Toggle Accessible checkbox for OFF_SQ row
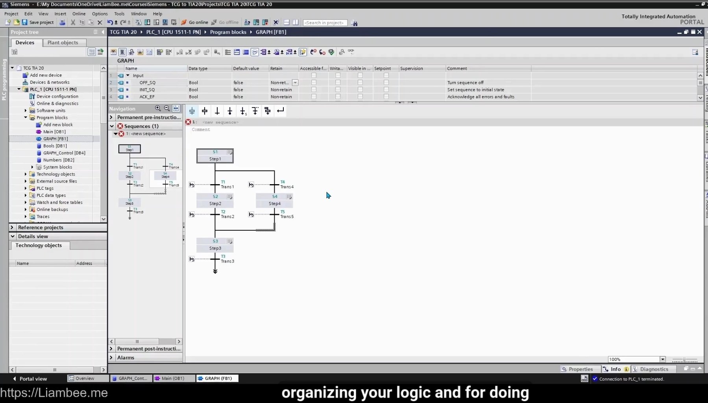Screen dimensions: 708x403 (x=314, y=83)
